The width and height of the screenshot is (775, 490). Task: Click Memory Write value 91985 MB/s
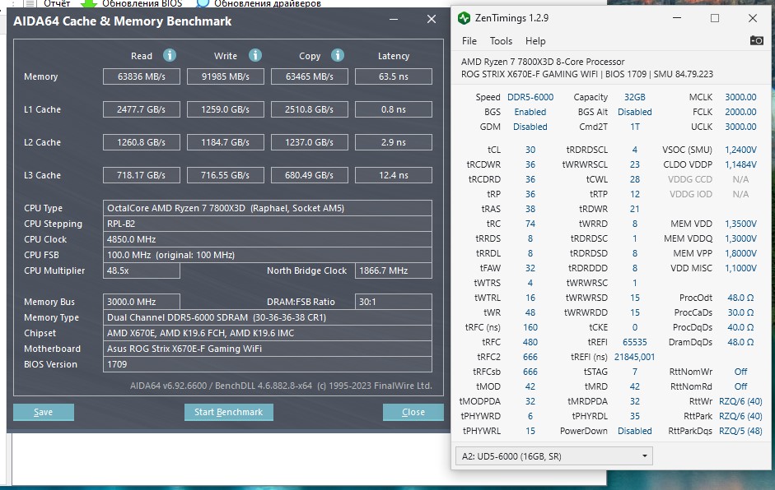(226, 76)
